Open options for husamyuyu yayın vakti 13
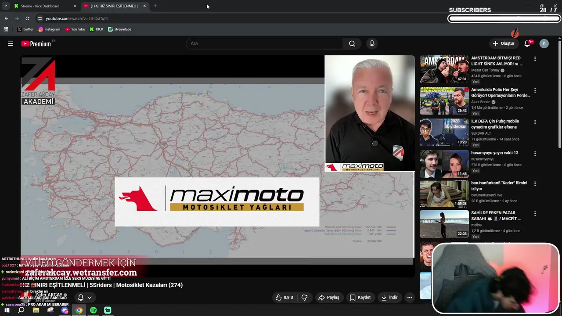The image size is (562, 316). click(535, 154)
